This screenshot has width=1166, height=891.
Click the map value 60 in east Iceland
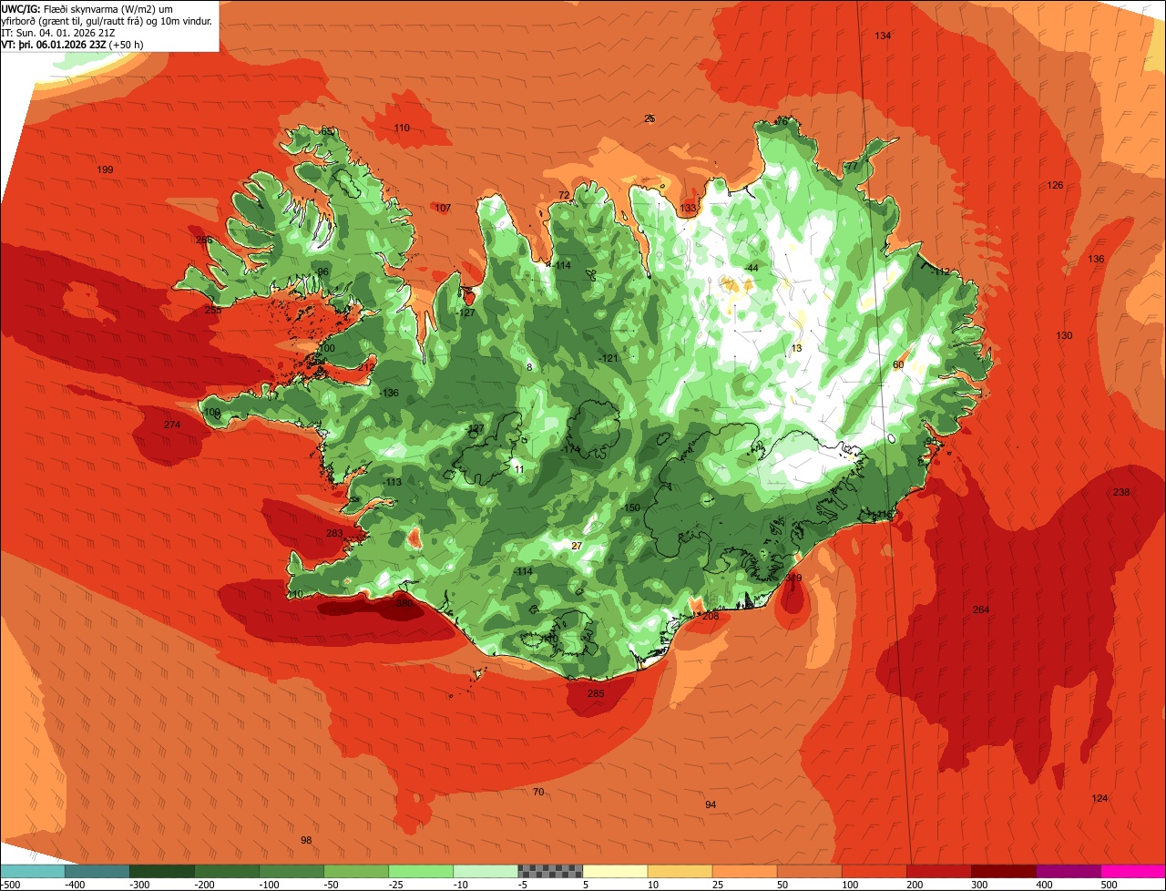(x=898, y=364)
